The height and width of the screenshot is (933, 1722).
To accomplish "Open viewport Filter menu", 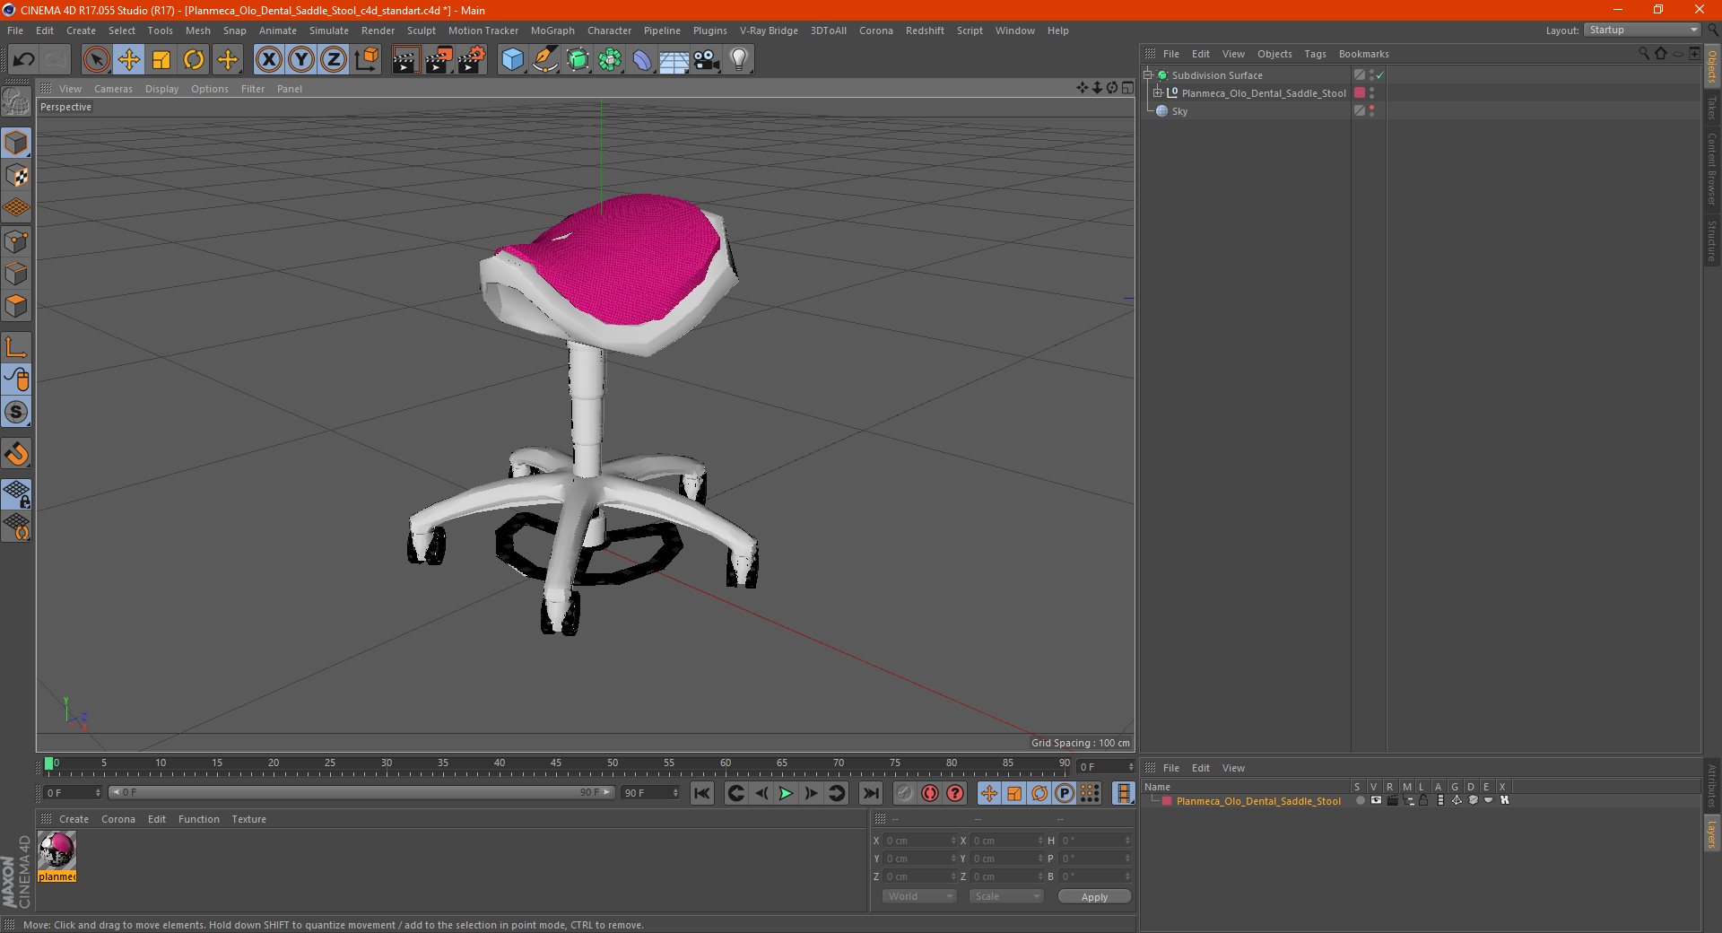I will point(253,89).
